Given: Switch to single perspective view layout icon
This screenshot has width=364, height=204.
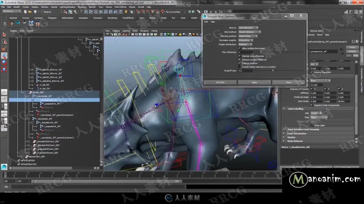Looking at the screenshot, I should click(x=4, y=92).
